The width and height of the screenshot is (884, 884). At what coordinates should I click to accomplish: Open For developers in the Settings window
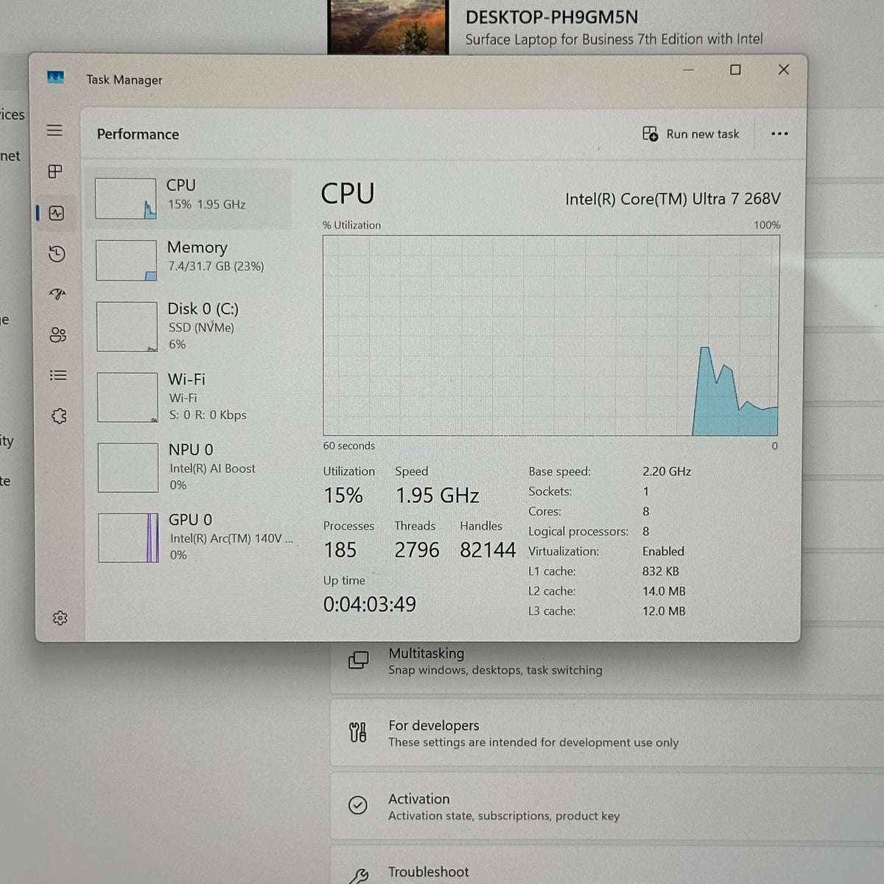607,733
